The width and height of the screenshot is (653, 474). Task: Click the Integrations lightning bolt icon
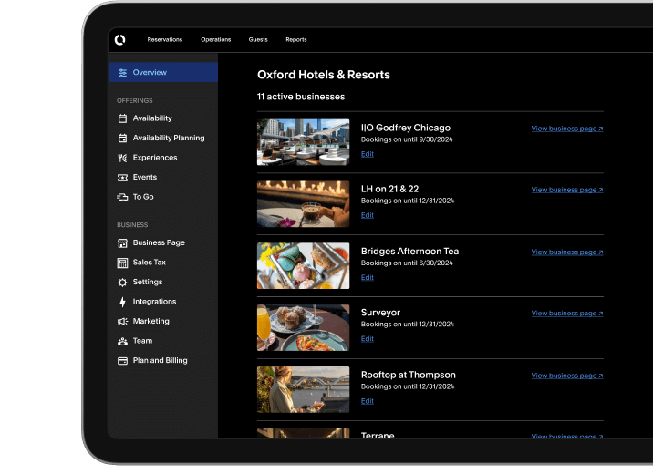coord(122,302)
